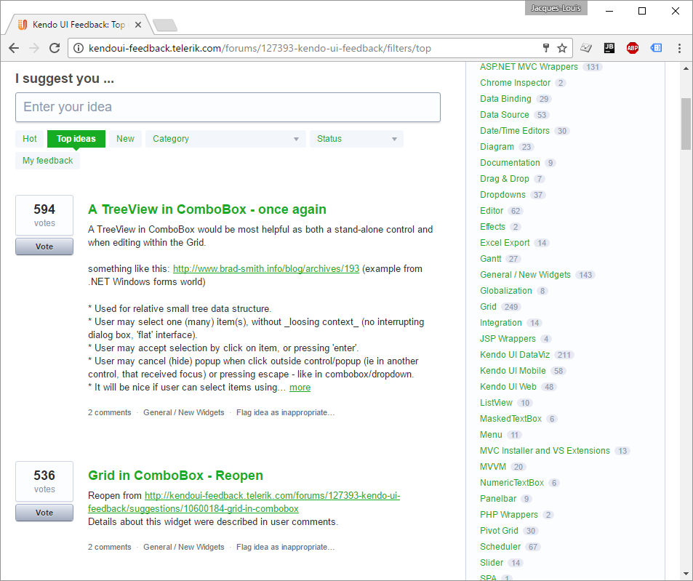Flag the Grid in ComboBox idea

(x=286, y=547)
